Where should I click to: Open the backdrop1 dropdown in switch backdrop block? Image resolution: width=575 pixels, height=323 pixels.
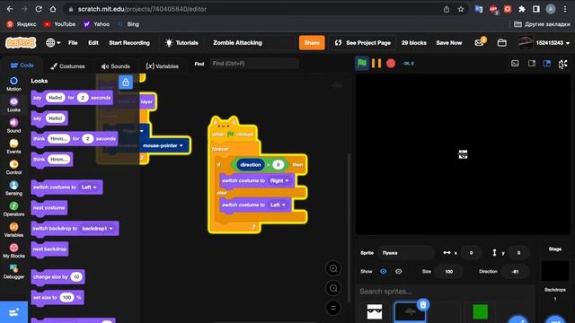97,229
